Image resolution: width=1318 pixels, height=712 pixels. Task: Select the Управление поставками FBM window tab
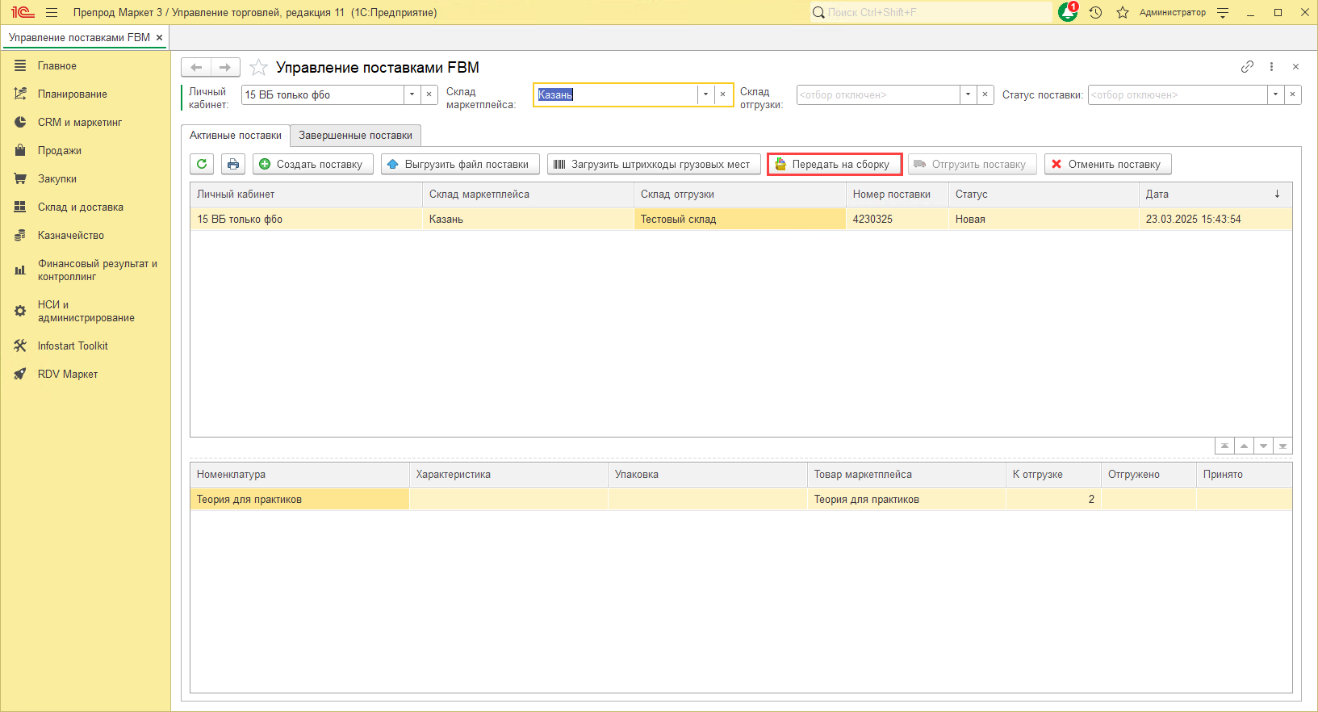coord(79,37)
